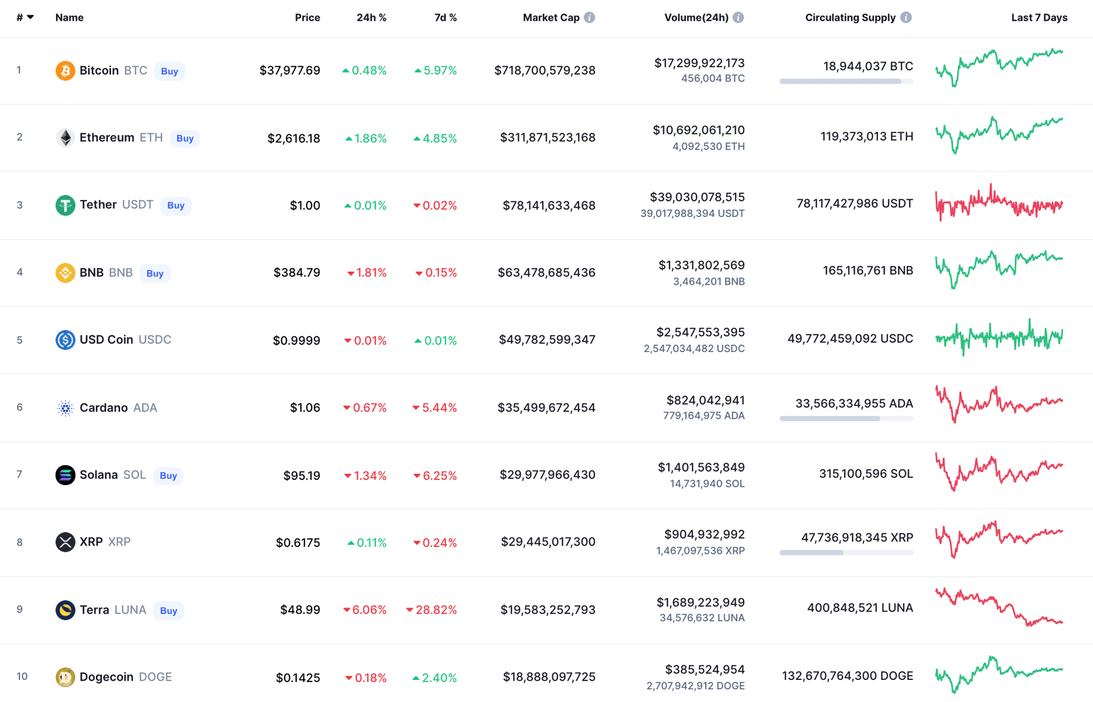The image size is (1093, 702).
Task: Open the Volume(24h) info icon
Action: [739, 18]
